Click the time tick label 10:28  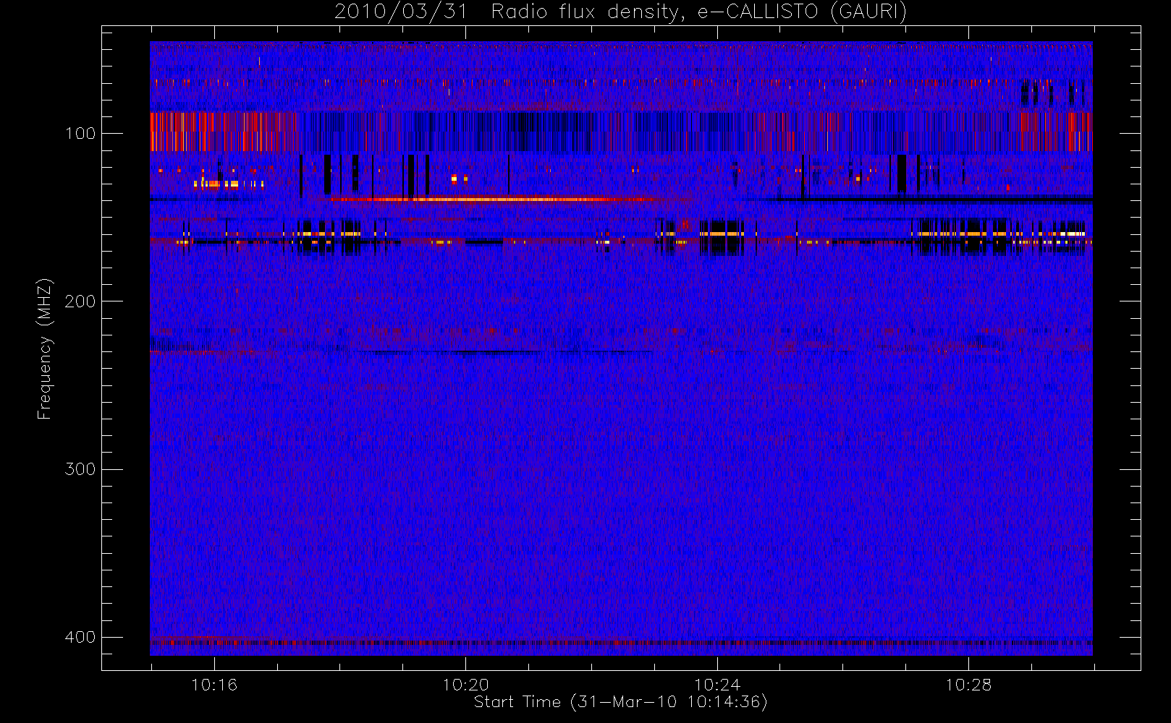[x=968, y=685]
